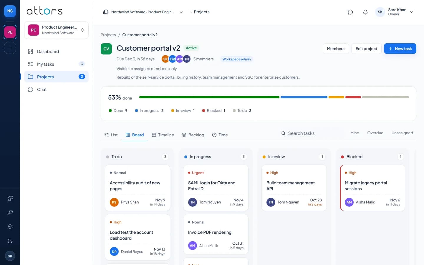Go to Dashboard in sidebar
Screen dimensions: 424x265
[56, 52]
